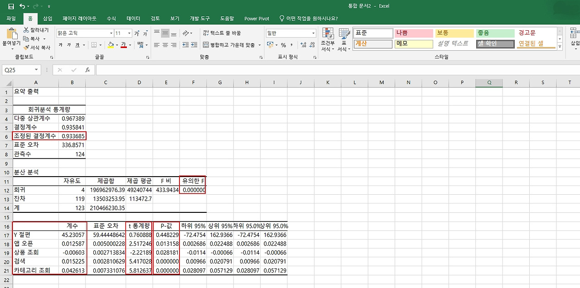The height and width of the screenshot is (288, 580).
Task: Toggle italic formatting (slanted 가)
Action: [69, 45]
